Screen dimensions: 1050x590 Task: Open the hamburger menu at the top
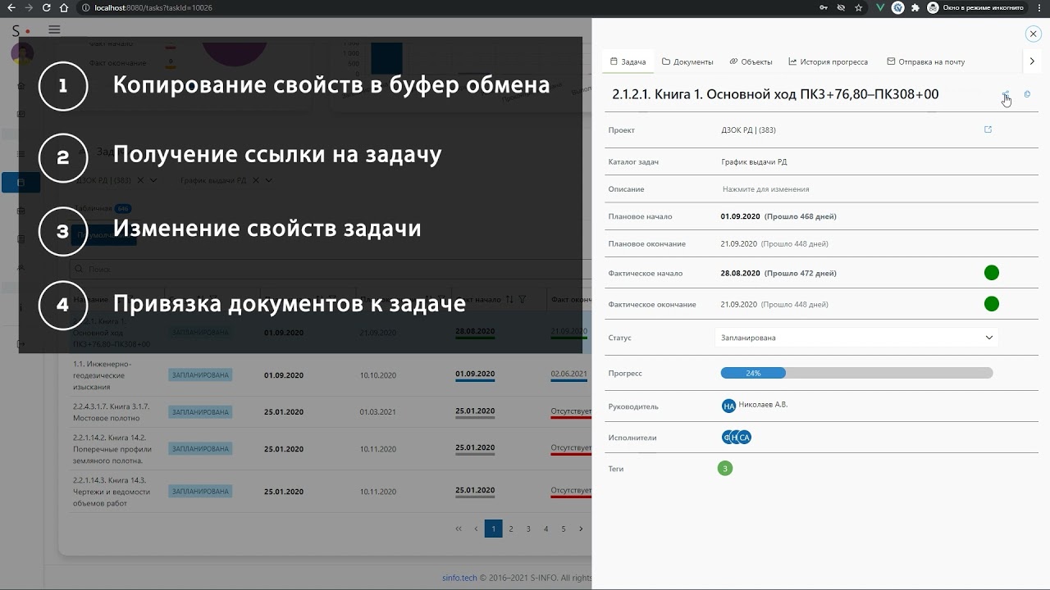coord(54,29)
